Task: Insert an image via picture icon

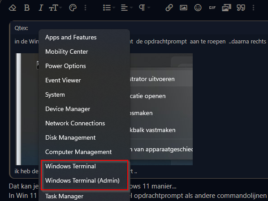Action: [183, 8]
